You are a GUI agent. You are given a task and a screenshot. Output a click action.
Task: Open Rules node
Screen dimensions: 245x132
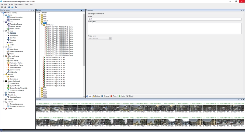click(x=12, y=58)
